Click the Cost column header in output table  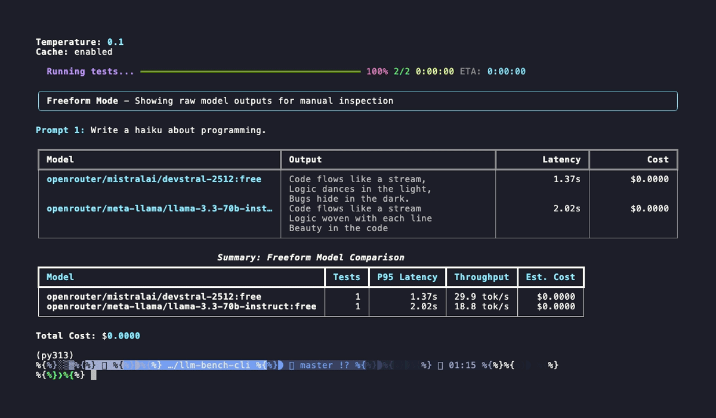pos(658,159)
